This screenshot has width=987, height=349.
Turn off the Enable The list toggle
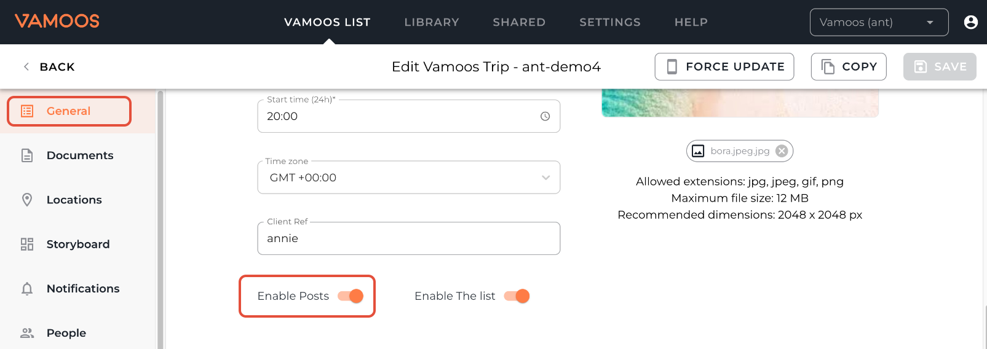tap(517, 296)
